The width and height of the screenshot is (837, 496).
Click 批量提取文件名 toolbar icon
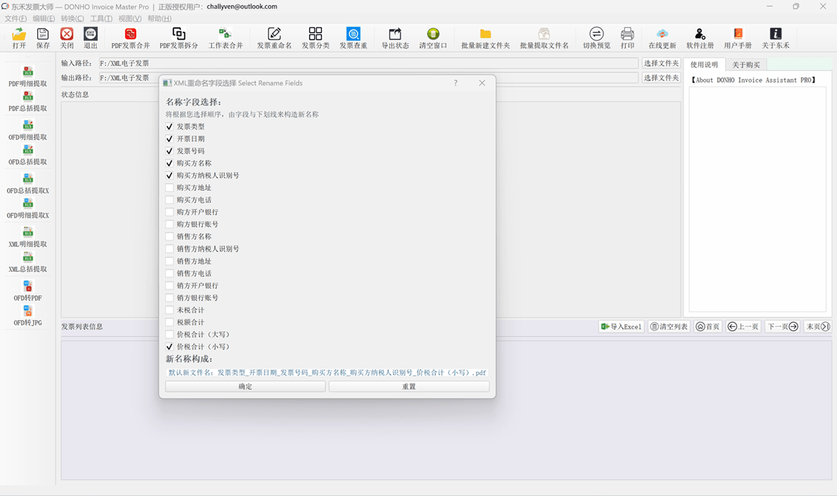(544, 38)
